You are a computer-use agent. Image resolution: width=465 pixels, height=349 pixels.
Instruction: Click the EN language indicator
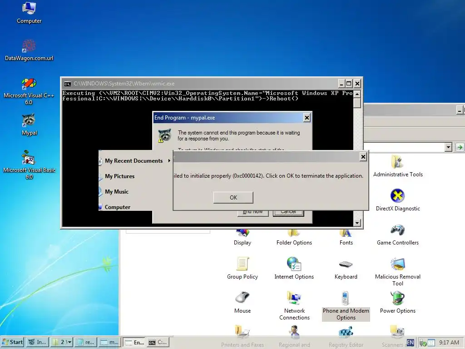(410, 343)
